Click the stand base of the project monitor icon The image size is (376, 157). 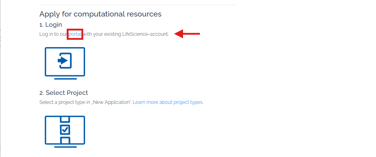pyautogui.click(x=65, y=146)
